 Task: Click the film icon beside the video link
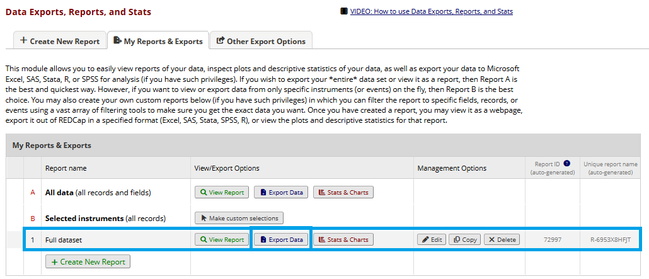(x=343, y=11)
